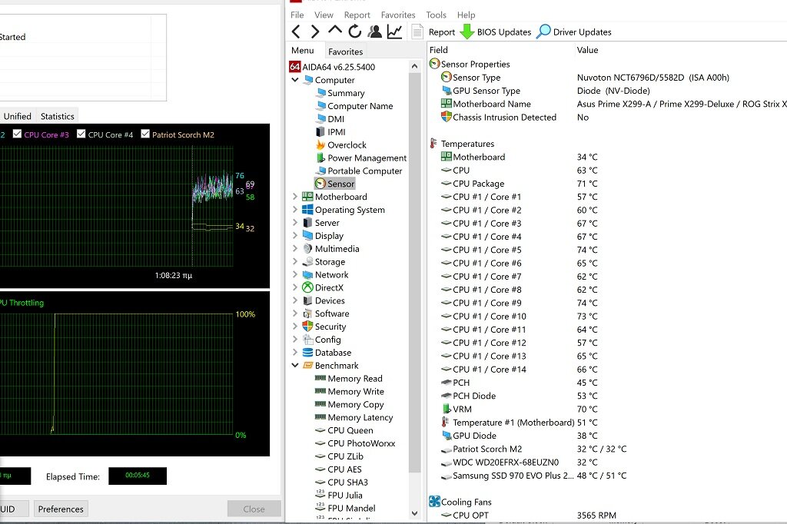
Task: Expand the Storage tree node
Action: tap(295, 261)
